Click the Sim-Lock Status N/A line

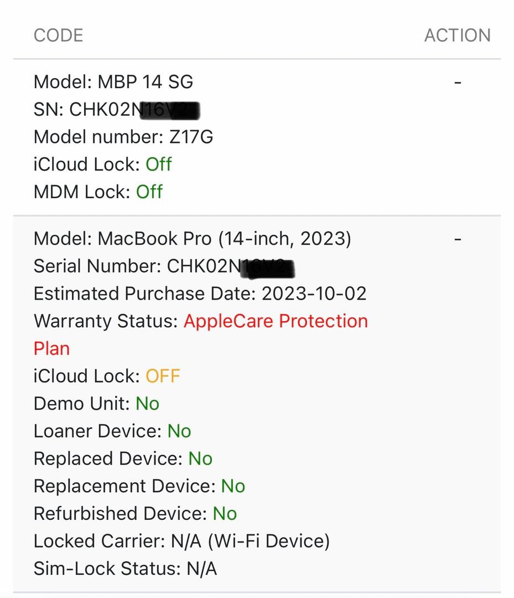click(x=125, y=568)
